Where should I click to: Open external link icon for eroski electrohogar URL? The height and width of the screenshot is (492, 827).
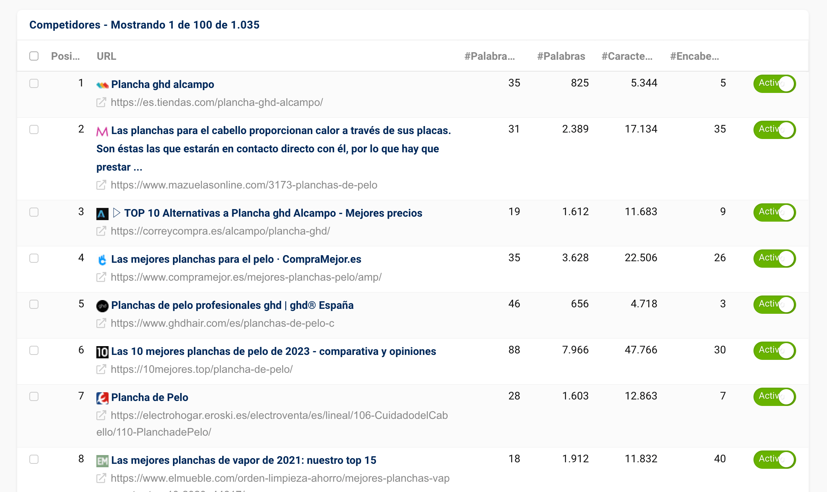pyautogui.click(x=101, y=415)
